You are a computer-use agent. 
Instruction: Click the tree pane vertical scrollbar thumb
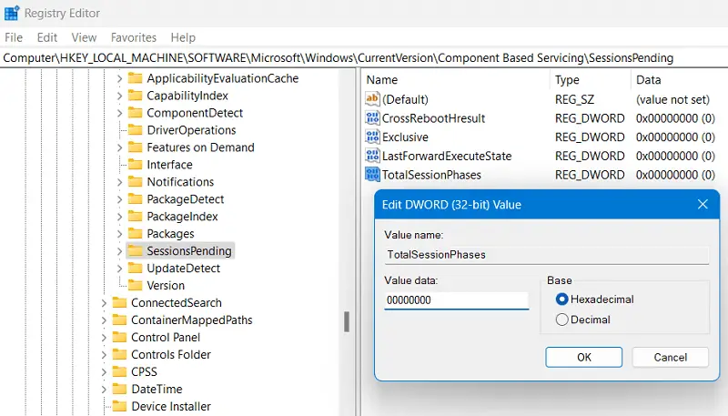click(x=346, y=321)
